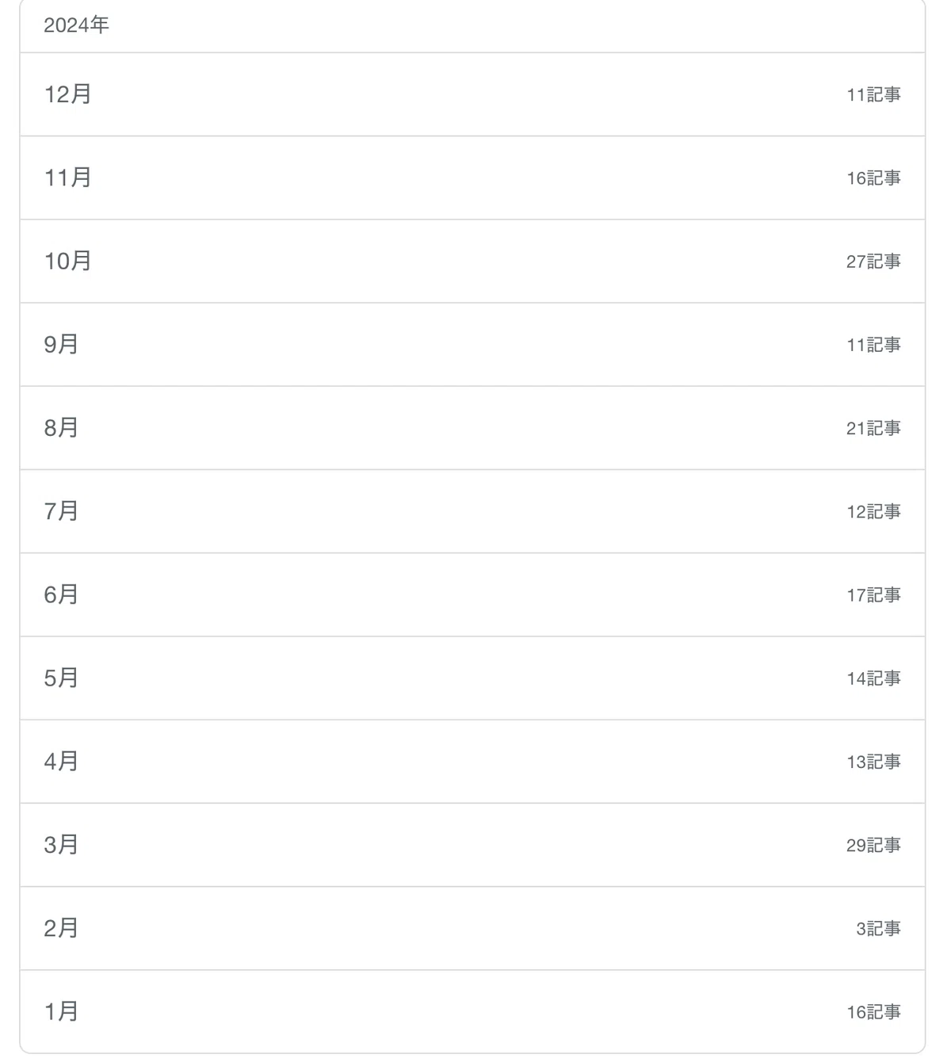This screenshot has width=951, height=1062.
Task: Select the 10月 month entry
Action: click(472, 261)
